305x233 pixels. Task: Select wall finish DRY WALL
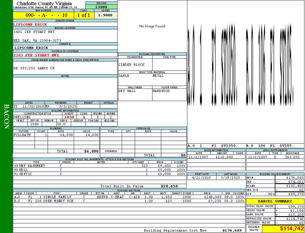point(127,91)
